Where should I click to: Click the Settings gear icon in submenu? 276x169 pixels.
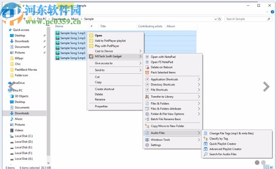click(x=147, y=145)
